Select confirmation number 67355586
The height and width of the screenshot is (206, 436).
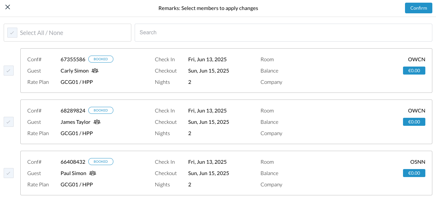coord(73,59)
